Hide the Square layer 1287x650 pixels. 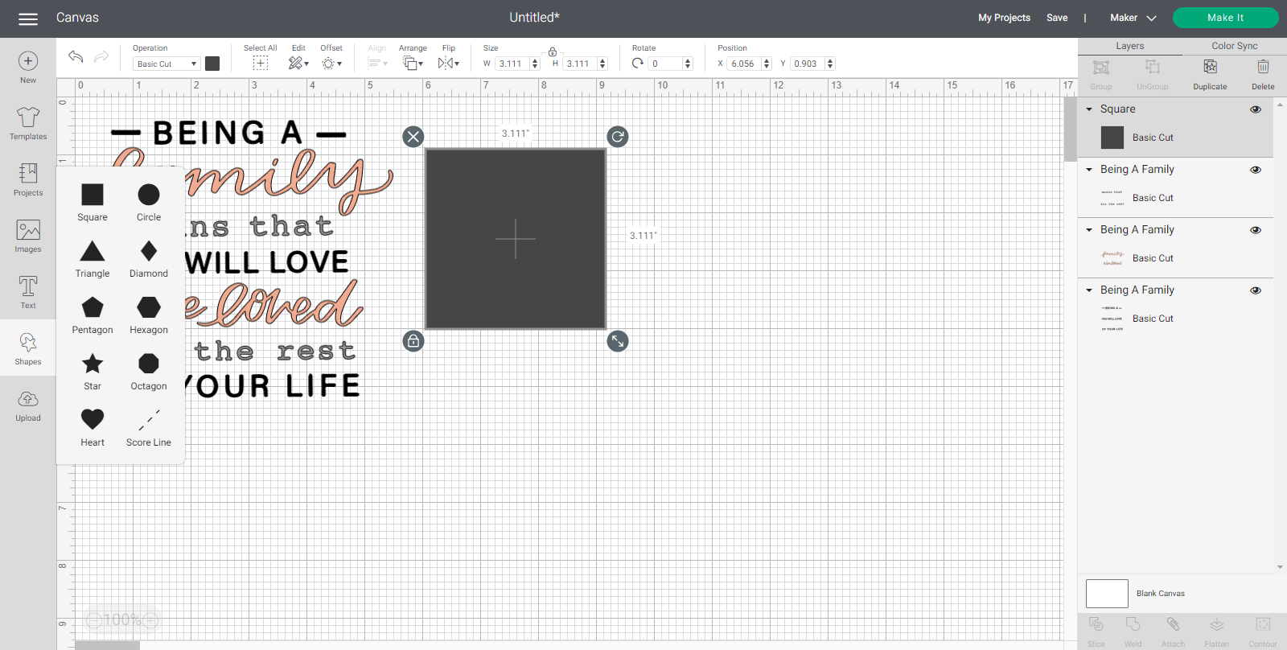pos(1256,109)
